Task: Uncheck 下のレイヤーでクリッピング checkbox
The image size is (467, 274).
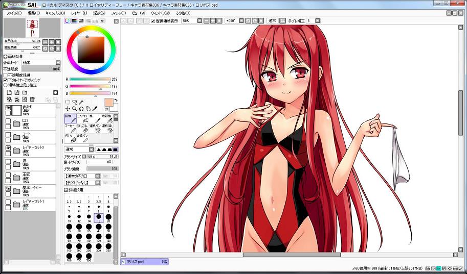Action: pyautogui.click(x=6, y=80)
